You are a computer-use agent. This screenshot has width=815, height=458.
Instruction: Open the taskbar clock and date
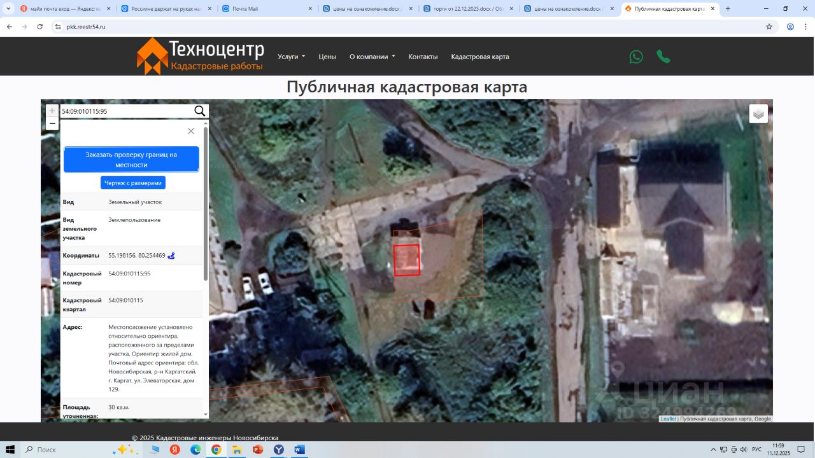pos(777,450)
